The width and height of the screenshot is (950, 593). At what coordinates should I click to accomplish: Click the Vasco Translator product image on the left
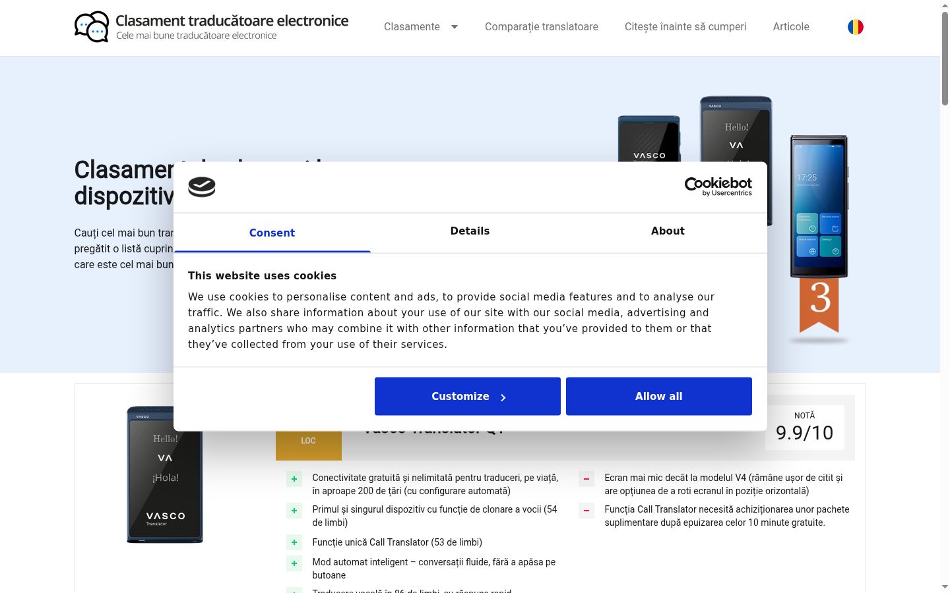165,474
